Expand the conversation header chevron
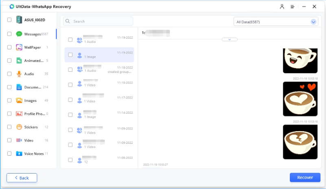 click(x=230, y=40)
